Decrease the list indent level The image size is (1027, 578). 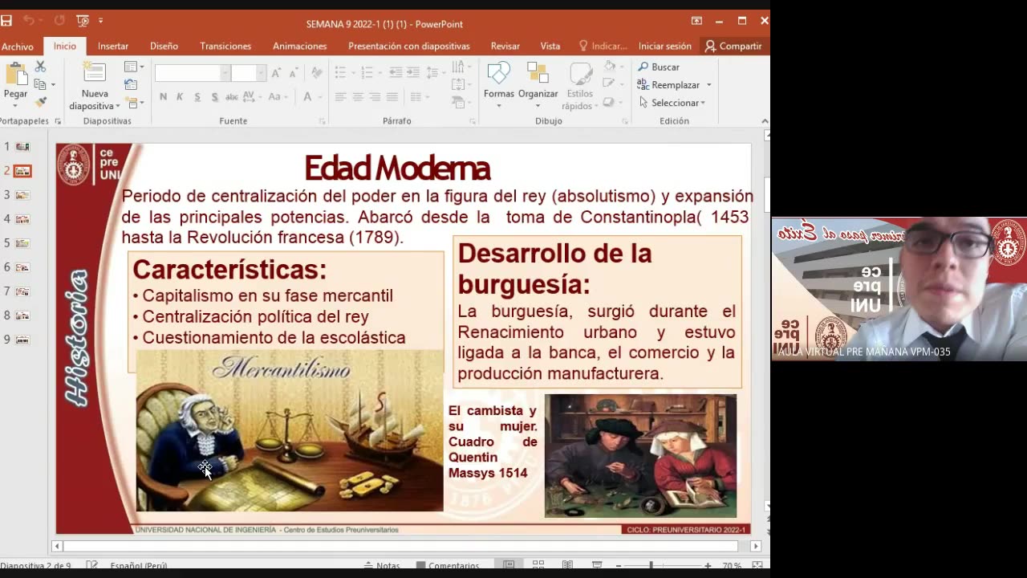tap(396, 73)
